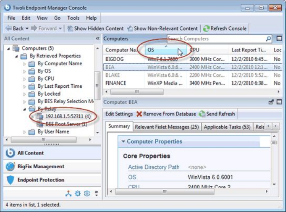286x212 pixels.
Task: Collapse By Retrieved Properties node
Action: [16, 56]
